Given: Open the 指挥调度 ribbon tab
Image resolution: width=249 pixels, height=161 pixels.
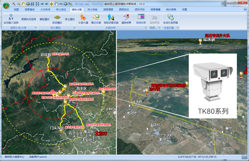Looking at the screenshot, I should click(x=108, y=9).
